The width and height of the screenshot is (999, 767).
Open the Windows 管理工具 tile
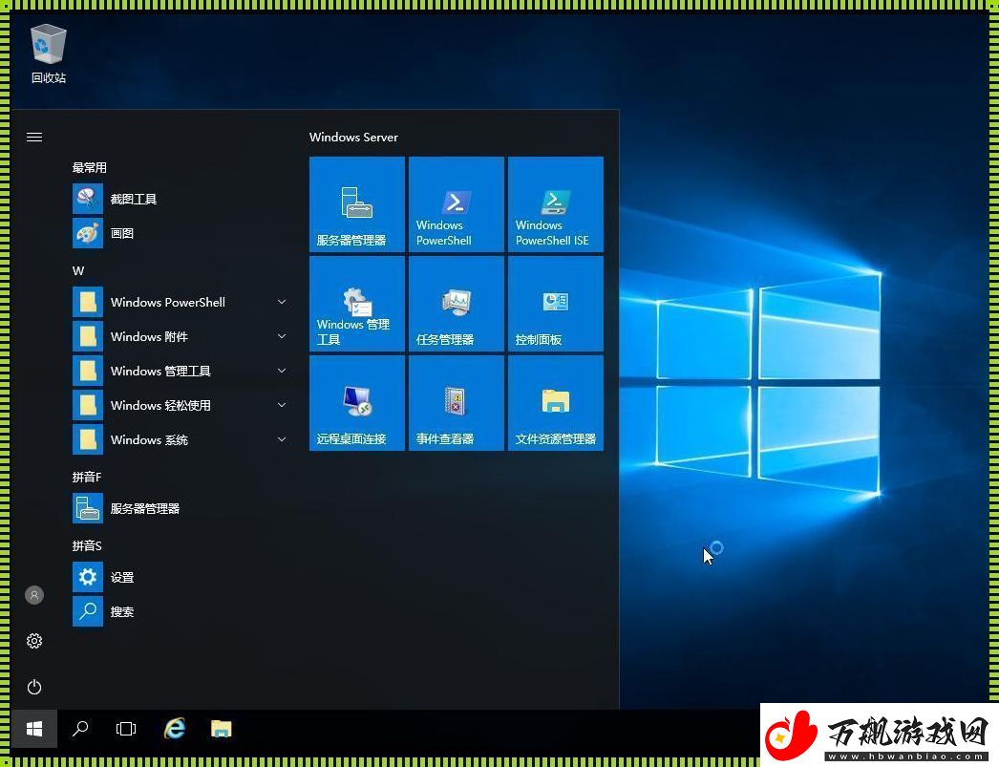coord(357,304)
